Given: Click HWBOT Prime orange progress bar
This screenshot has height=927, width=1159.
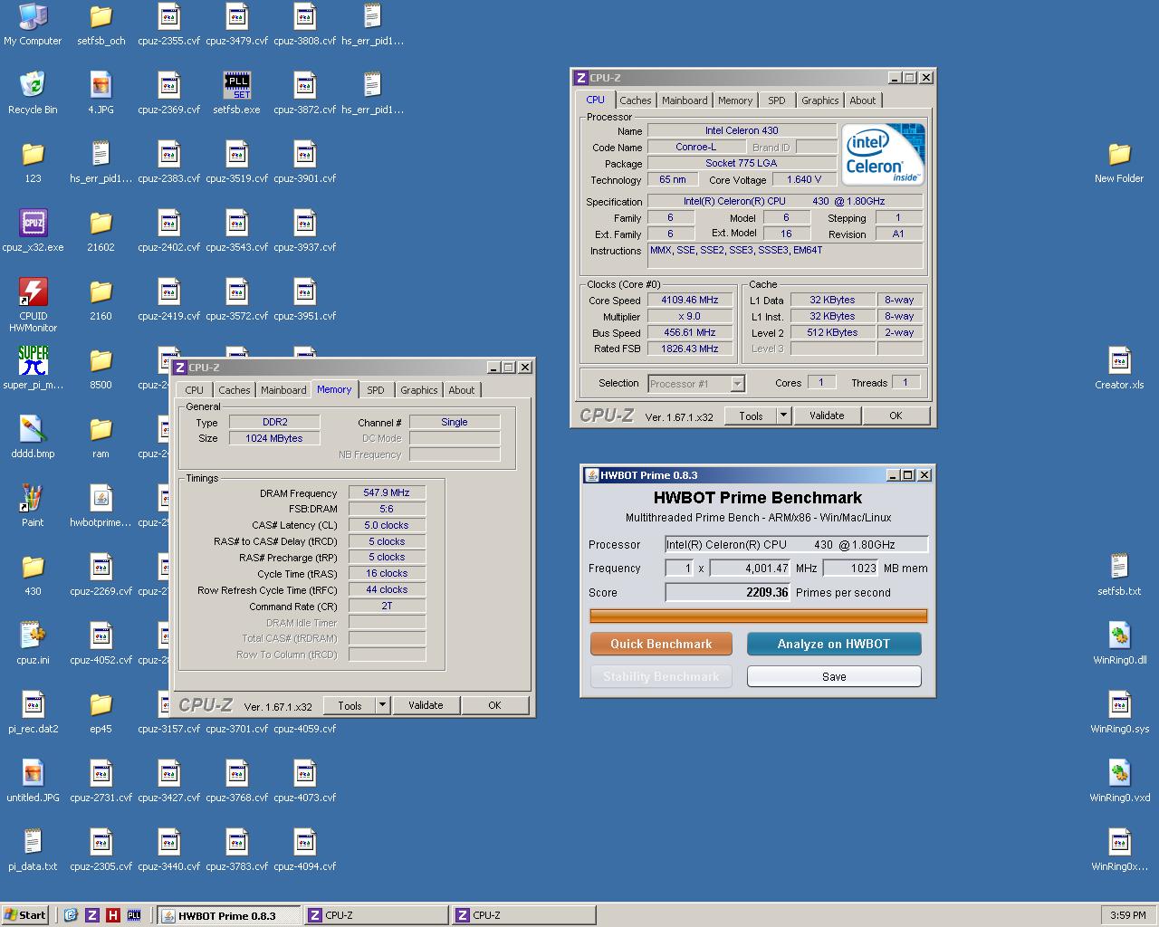Looking at the screenshot, I should [x=759, y=616].
